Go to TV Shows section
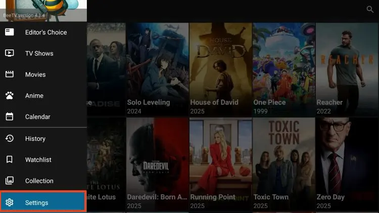This screenshot has height=213, width=379. [43, 53]
